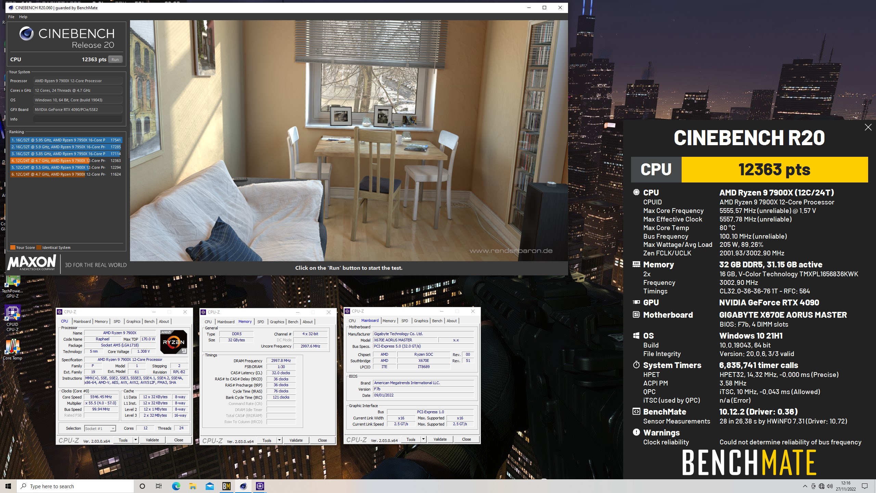Screen dimensions: 876x493
Task: Open About tab in middle CPU-Z window
Action: coord(308,322)
